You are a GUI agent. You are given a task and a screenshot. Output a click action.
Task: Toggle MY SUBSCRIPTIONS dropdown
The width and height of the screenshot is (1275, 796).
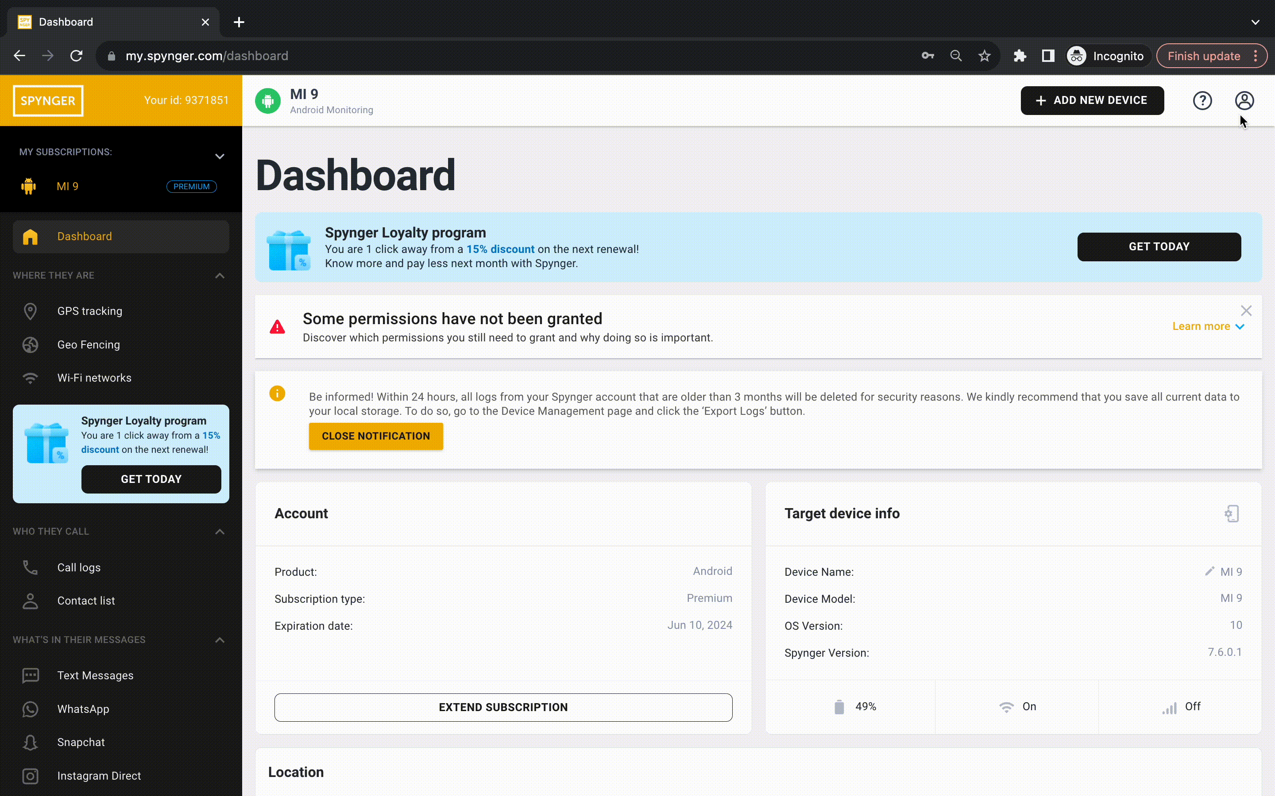click(220, 156)
